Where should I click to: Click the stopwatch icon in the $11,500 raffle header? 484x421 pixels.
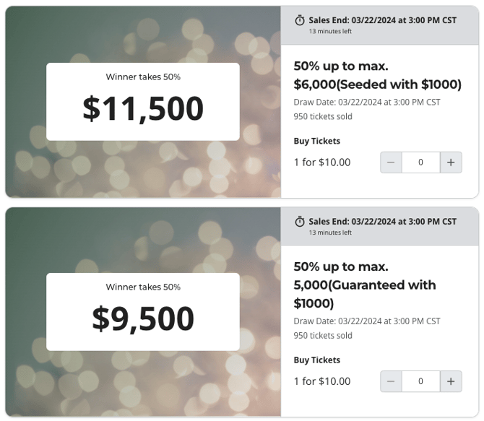300,21
